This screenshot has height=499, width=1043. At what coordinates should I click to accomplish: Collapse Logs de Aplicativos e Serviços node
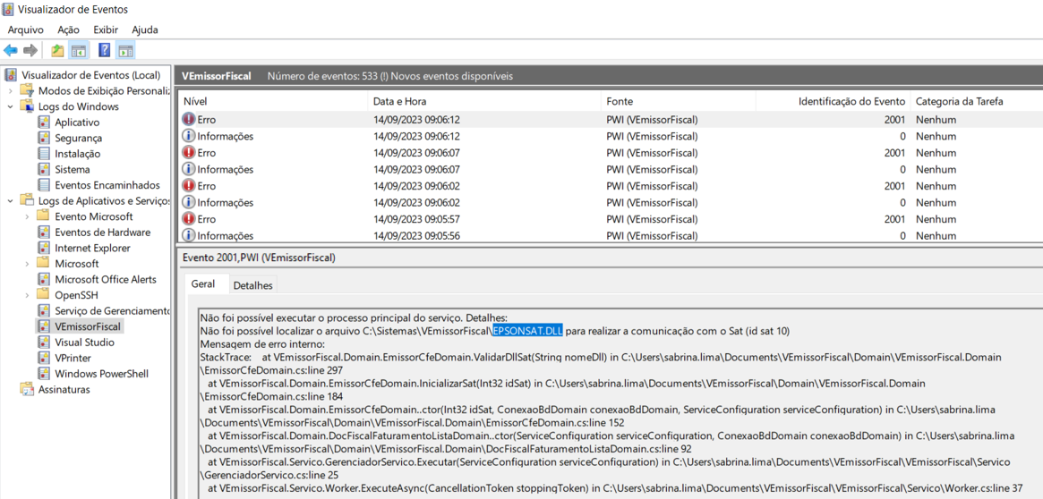click(x=11, y=201)
